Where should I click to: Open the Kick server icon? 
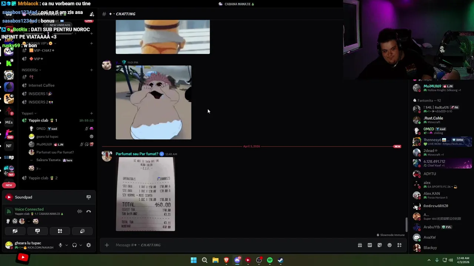9,63
